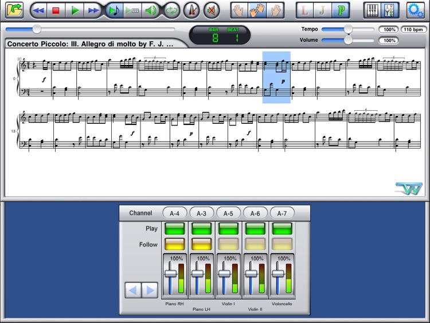Screen dimensions: 430x323
Task: Adjust the Tempo slider knob
Action: pyautogui.click(x=348, y=29)
